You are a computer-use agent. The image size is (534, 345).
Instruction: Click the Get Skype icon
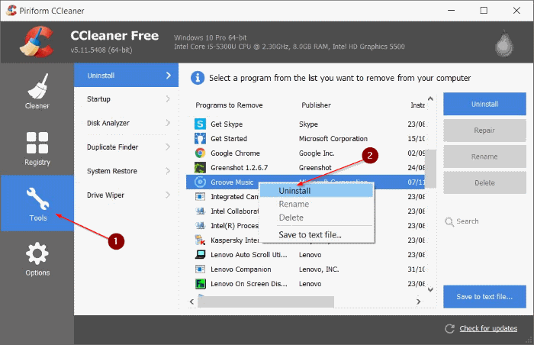(x=200, y=124)
